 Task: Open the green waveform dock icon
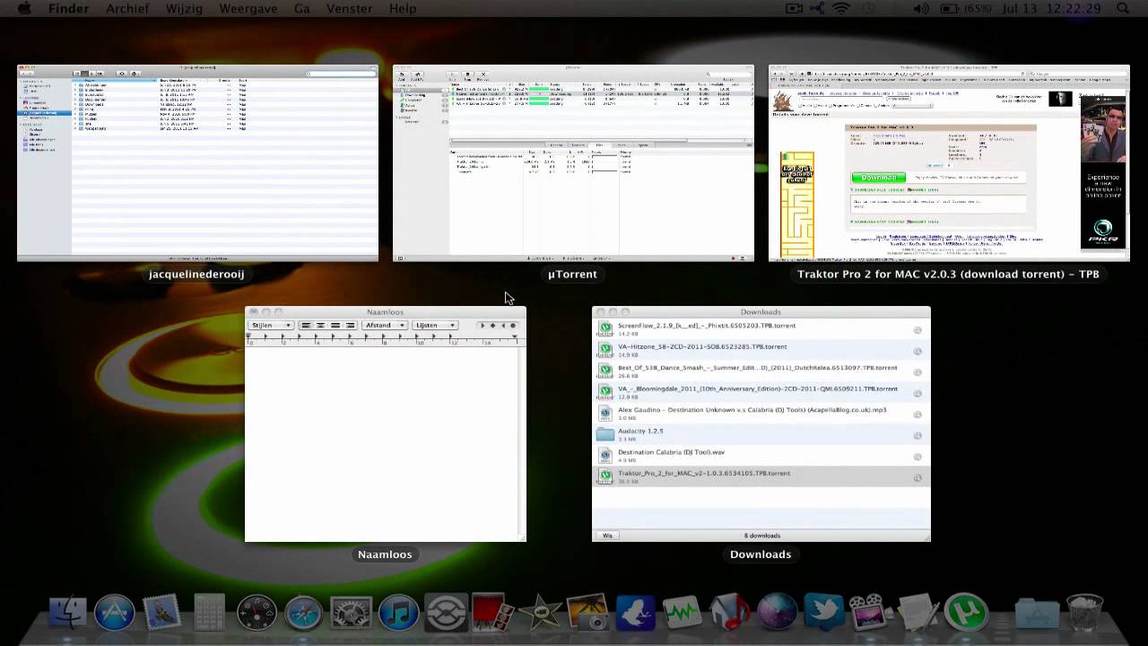(682, 613)
